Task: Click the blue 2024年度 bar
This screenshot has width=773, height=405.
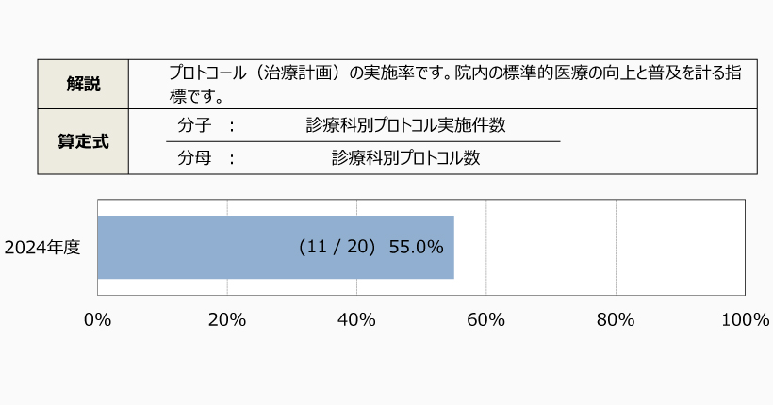Action: click(x=189, y=247)
